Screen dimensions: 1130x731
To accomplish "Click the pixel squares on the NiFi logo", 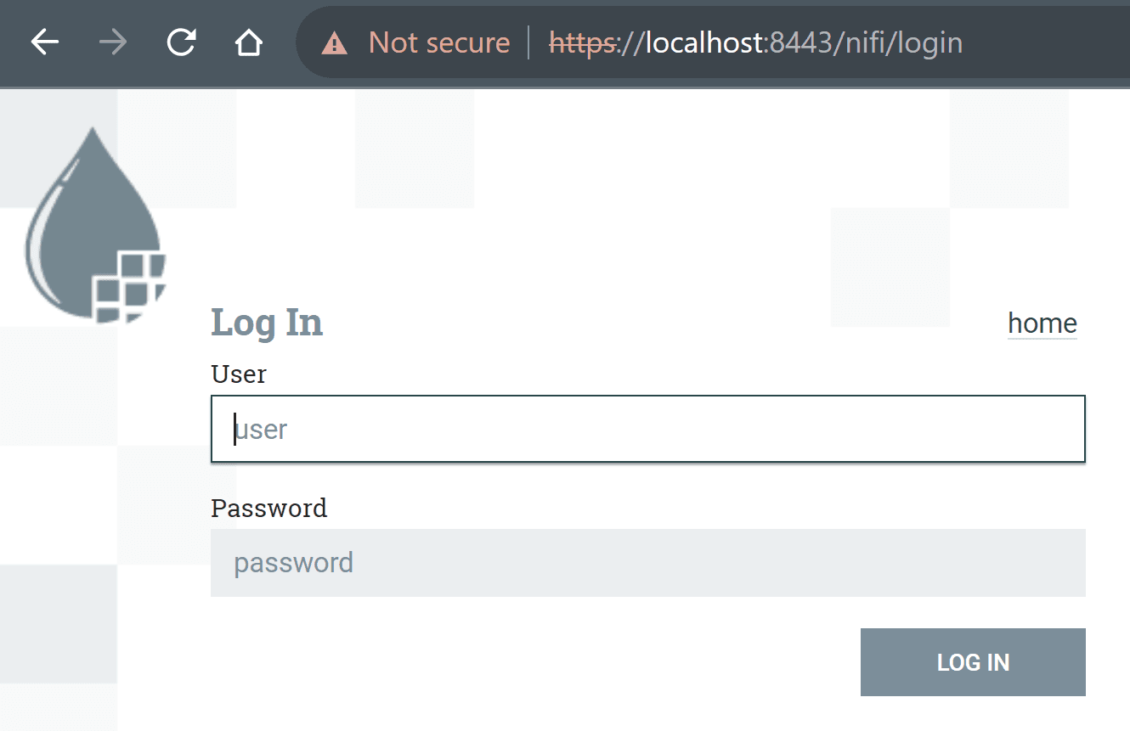I will pos(128,287).
